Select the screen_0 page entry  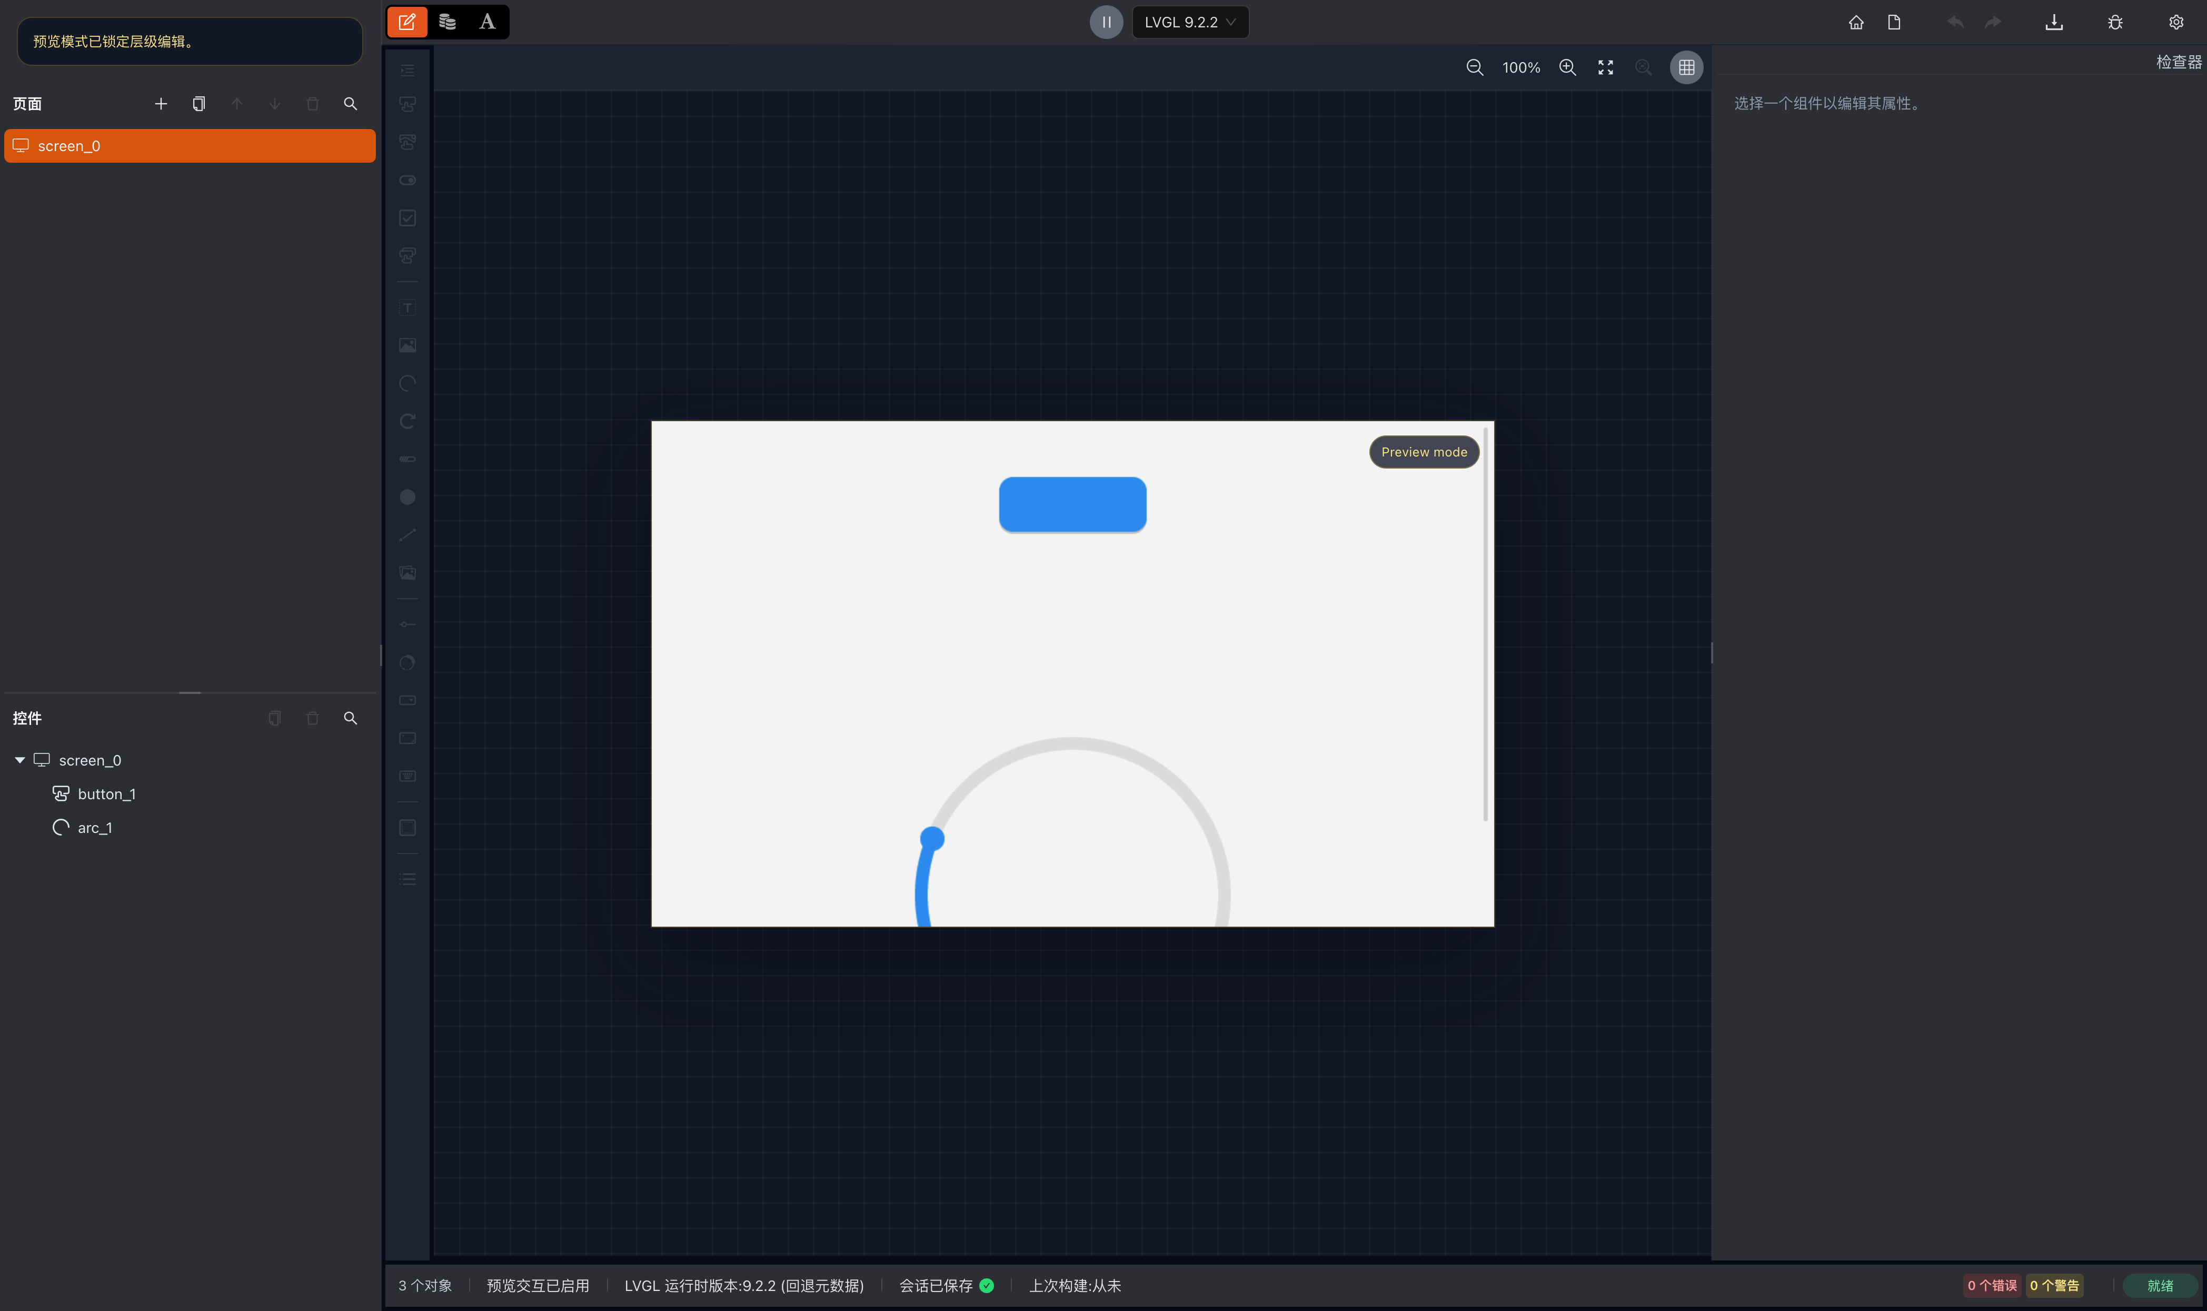tap(190, 146)
